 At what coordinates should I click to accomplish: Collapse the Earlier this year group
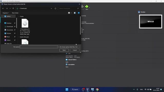[x=19, y=37]
